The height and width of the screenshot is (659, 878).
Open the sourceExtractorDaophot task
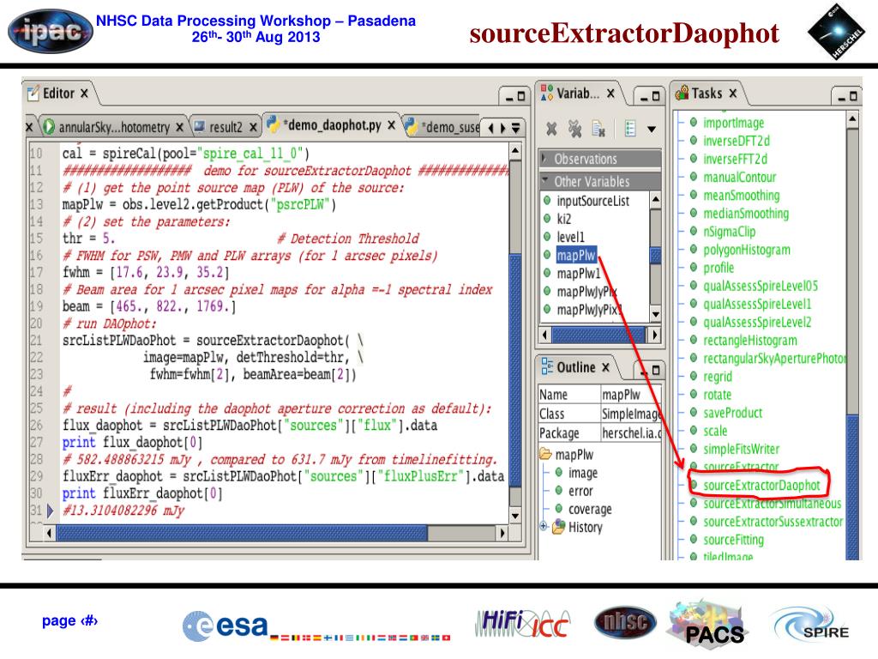(761, 486)
